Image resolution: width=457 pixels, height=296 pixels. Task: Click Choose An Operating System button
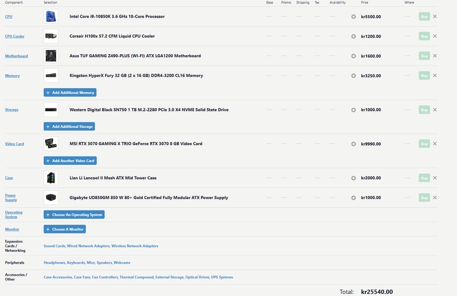(x=74, y=215)
